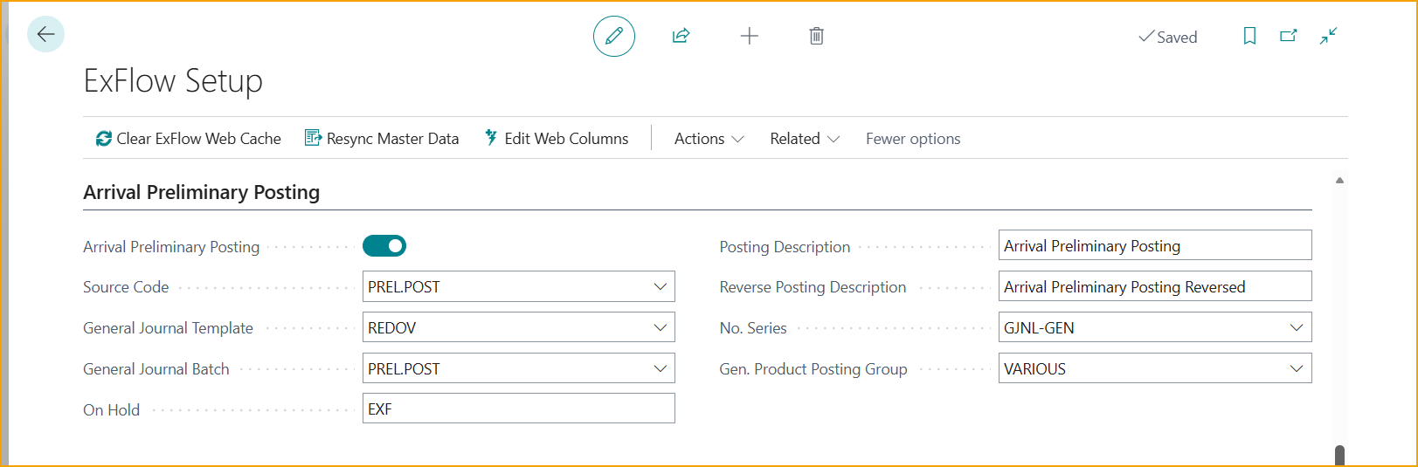Expand the General Journal Batch dropdown

coord(660,368)
